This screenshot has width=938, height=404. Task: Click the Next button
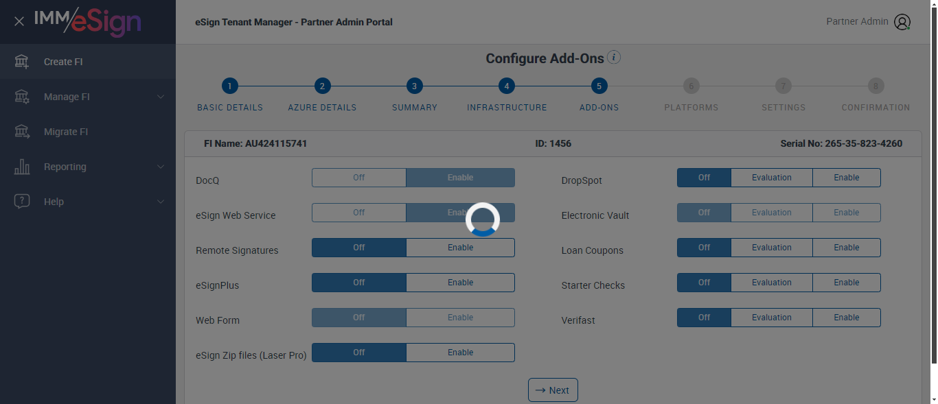(x=553, y=390)
